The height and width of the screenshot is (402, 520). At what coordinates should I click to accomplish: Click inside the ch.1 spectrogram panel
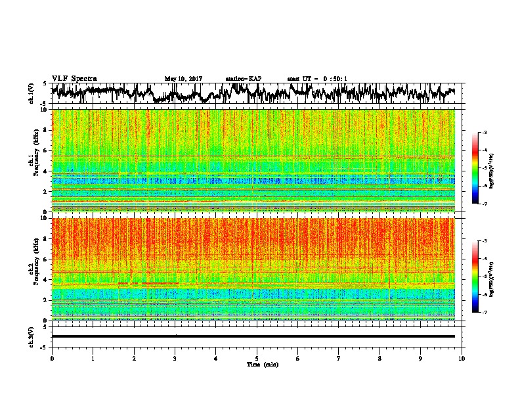[253, 160]
